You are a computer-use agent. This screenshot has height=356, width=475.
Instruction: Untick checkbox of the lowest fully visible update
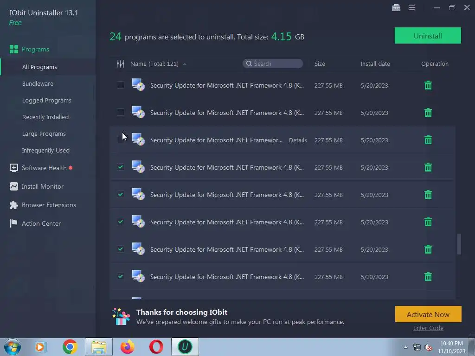click(121, 276)
